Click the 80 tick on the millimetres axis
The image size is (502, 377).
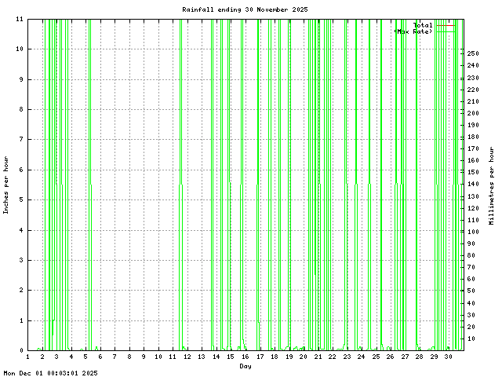(x=471, y=255)
